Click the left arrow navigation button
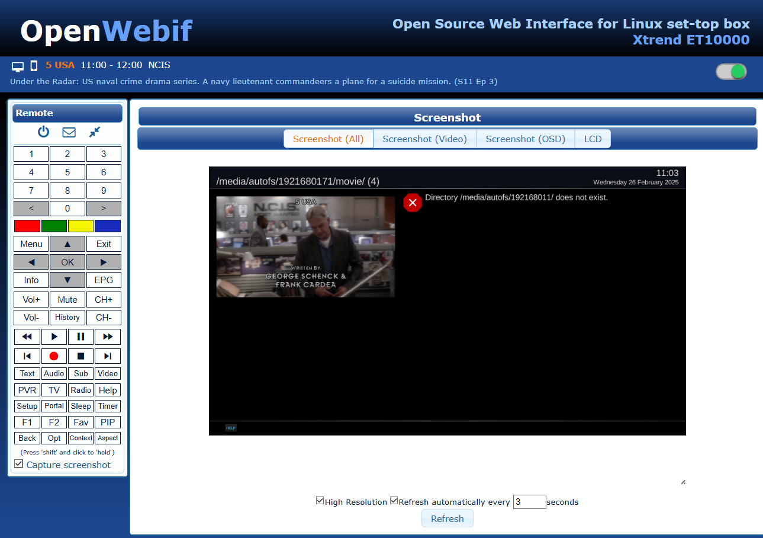763x538 pixels. pyautogui.click(x=31, y=262)
